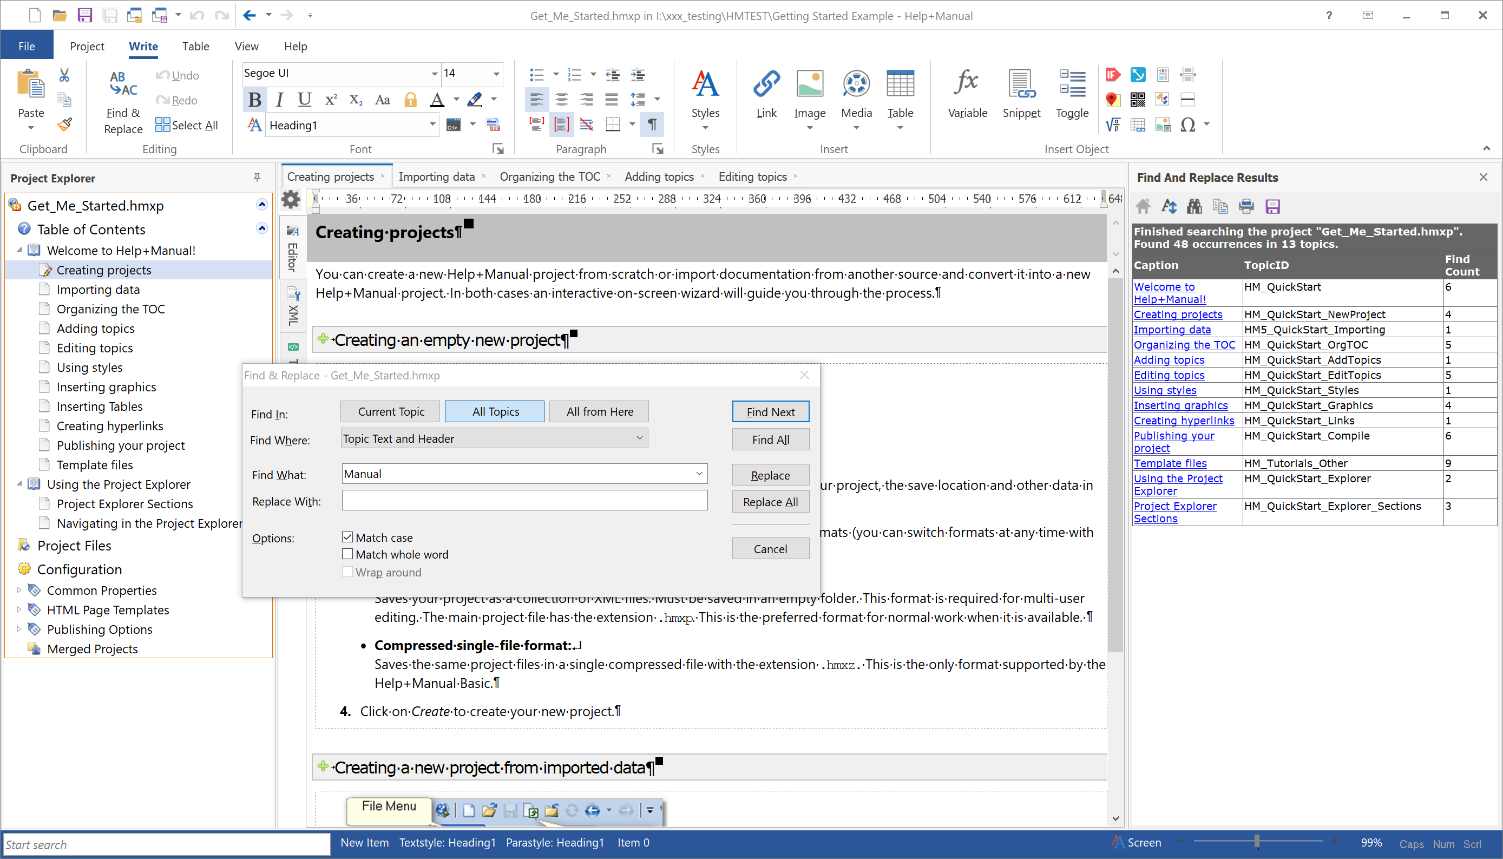The image size is (1503, 859).
Task: Select All from Here search scope
Action: [x=599, y=411]
